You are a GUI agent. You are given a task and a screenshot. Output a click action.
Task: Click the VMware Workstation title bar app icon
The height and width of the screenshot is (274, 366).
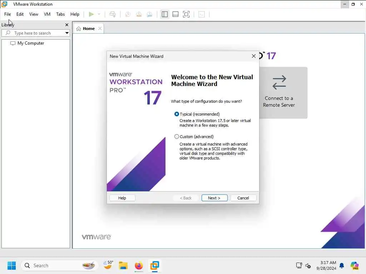coord(4,4)
